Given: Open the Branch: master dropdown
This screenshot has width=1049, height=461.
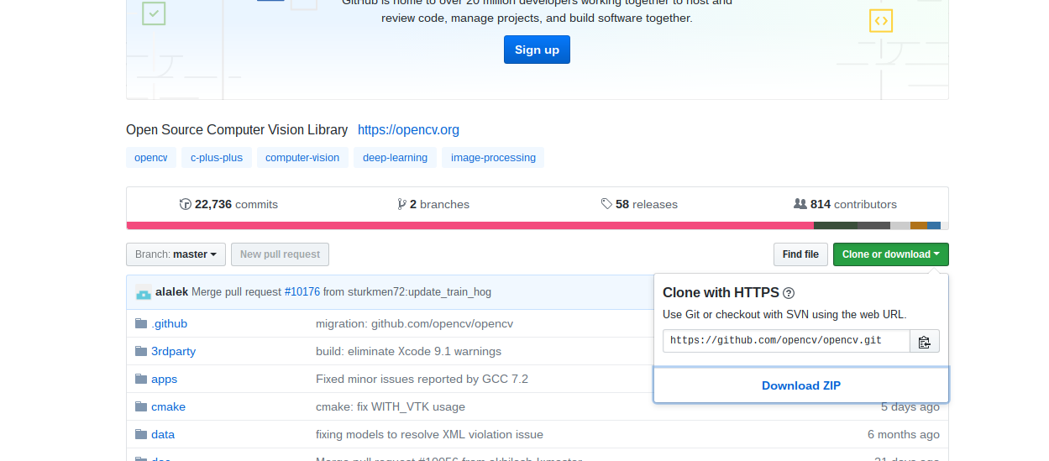Looking at the screenshot, I should 176,254.
